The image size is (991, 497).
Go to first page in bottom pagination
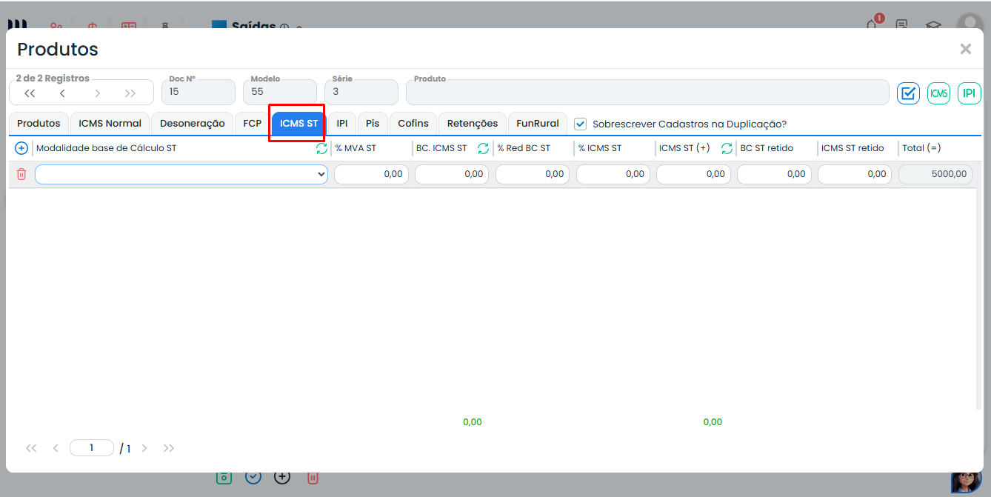[x=31, y=448]
